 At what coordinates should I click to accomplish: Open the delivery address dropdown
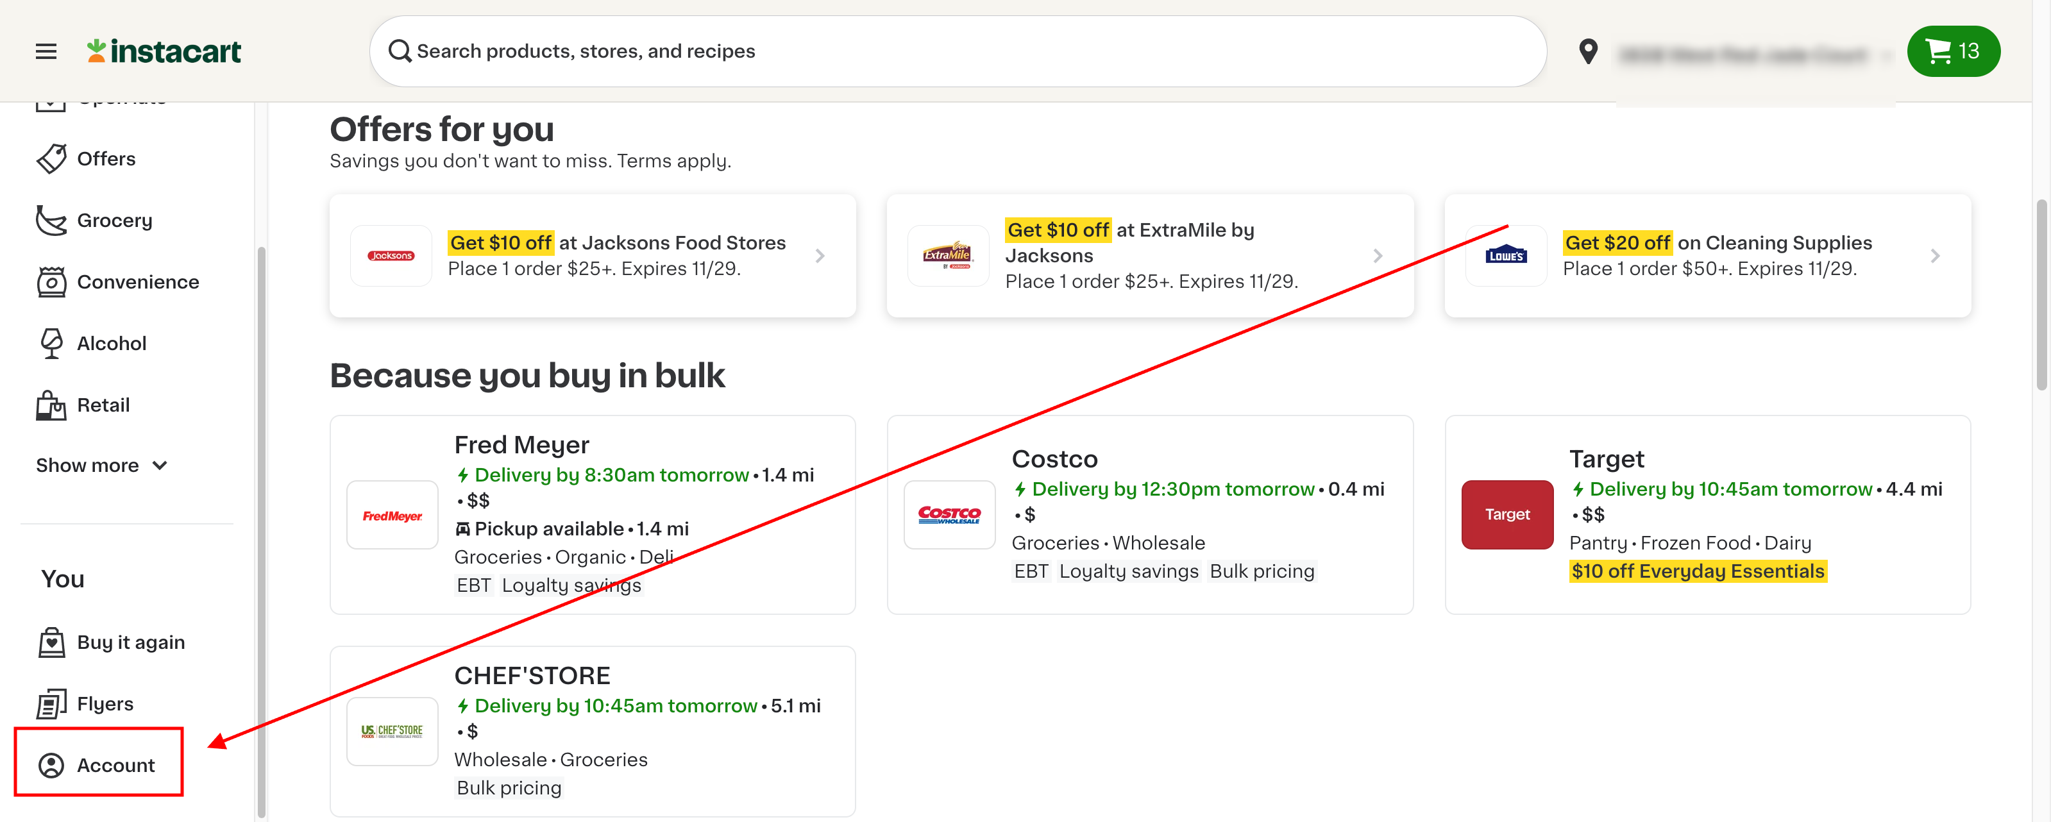[x=1755, y=55]
